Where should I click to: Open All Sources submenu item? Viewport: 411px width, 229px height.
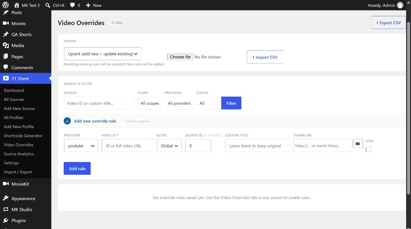pyautogui.click(x=14, y=100)
